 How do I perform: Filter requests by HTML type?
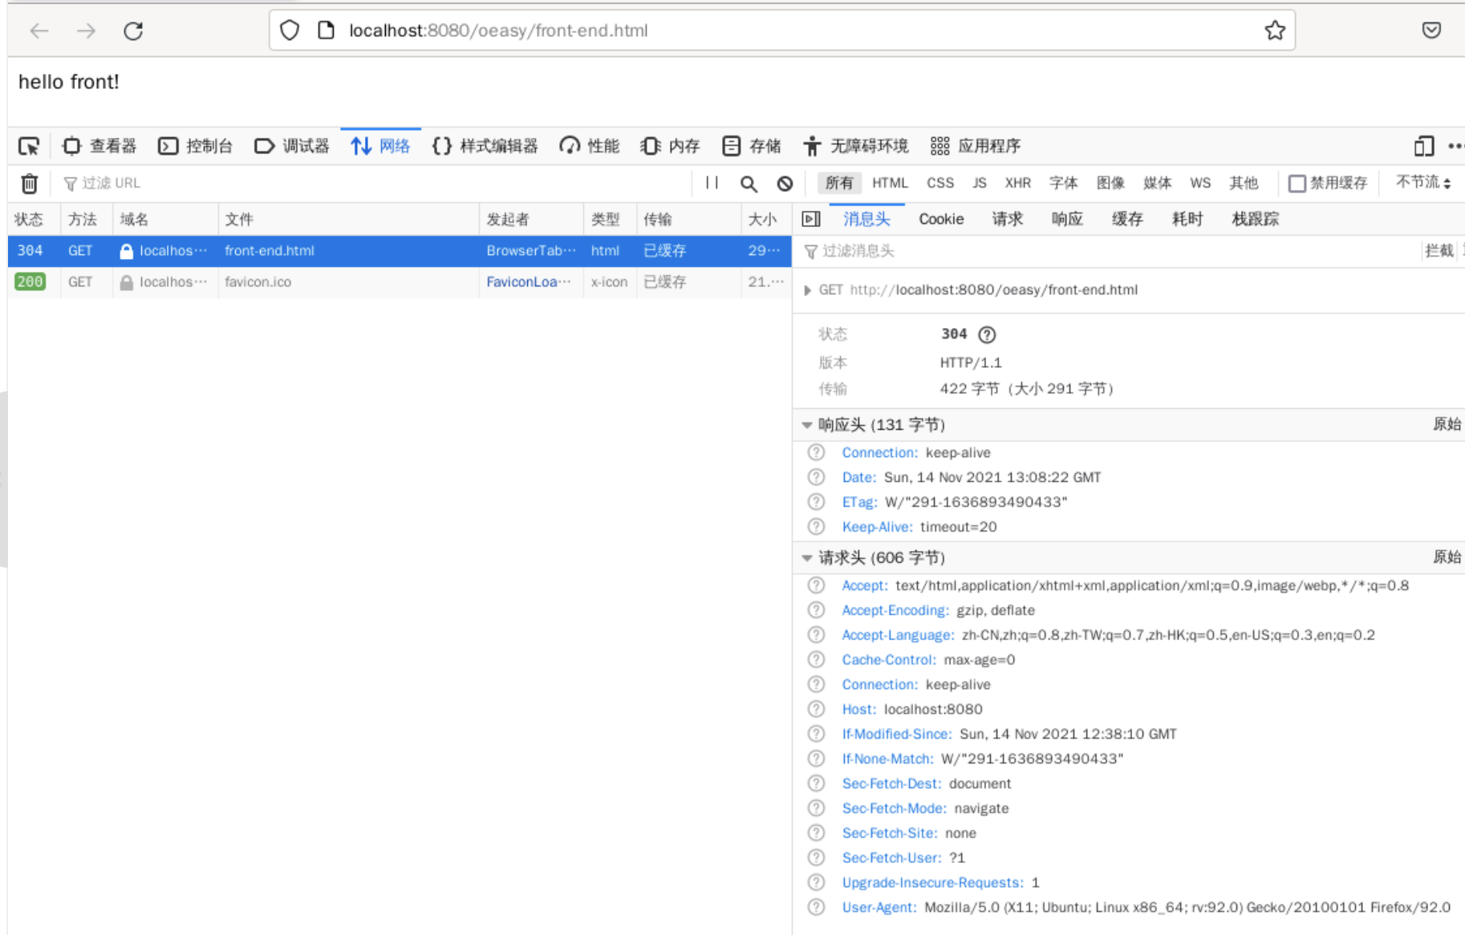(x=890, y=183)
